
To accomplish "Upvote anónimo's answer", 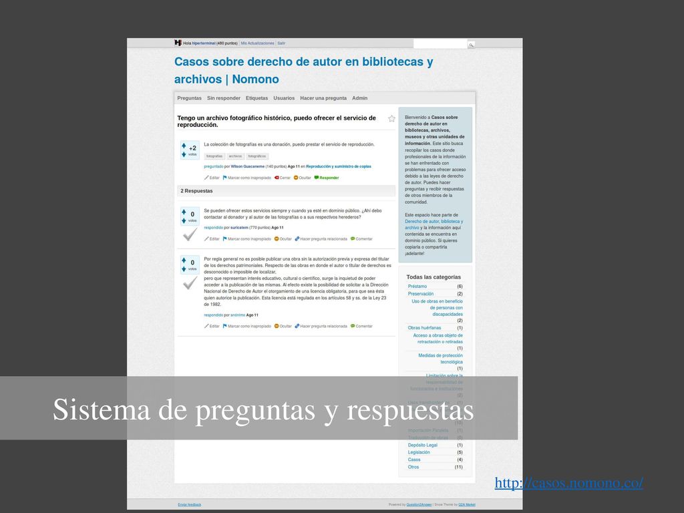I will click(184, 261).
